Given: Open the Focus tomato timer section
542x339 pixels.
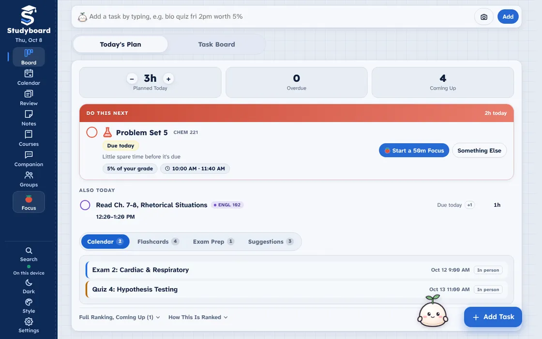Looking at the screenshot, I should pyautogui.click(x=29, y=202).
